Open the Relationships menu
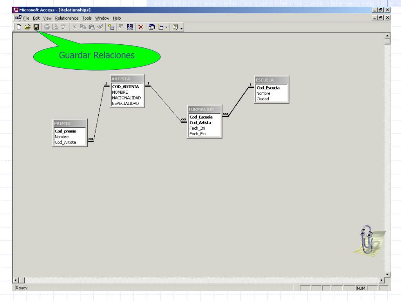Viewport: 401px width, 301px height. pos(67,18)
